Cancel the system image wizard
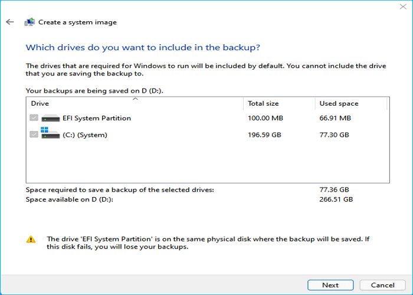The image size is (413, 295). (382, 285)
